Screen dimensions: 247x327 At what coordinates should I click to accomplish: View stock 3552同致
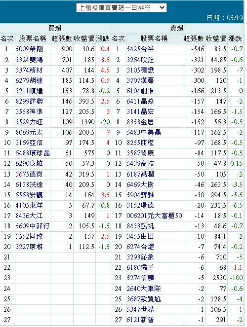pyautogui.click(x=29, y=236)
